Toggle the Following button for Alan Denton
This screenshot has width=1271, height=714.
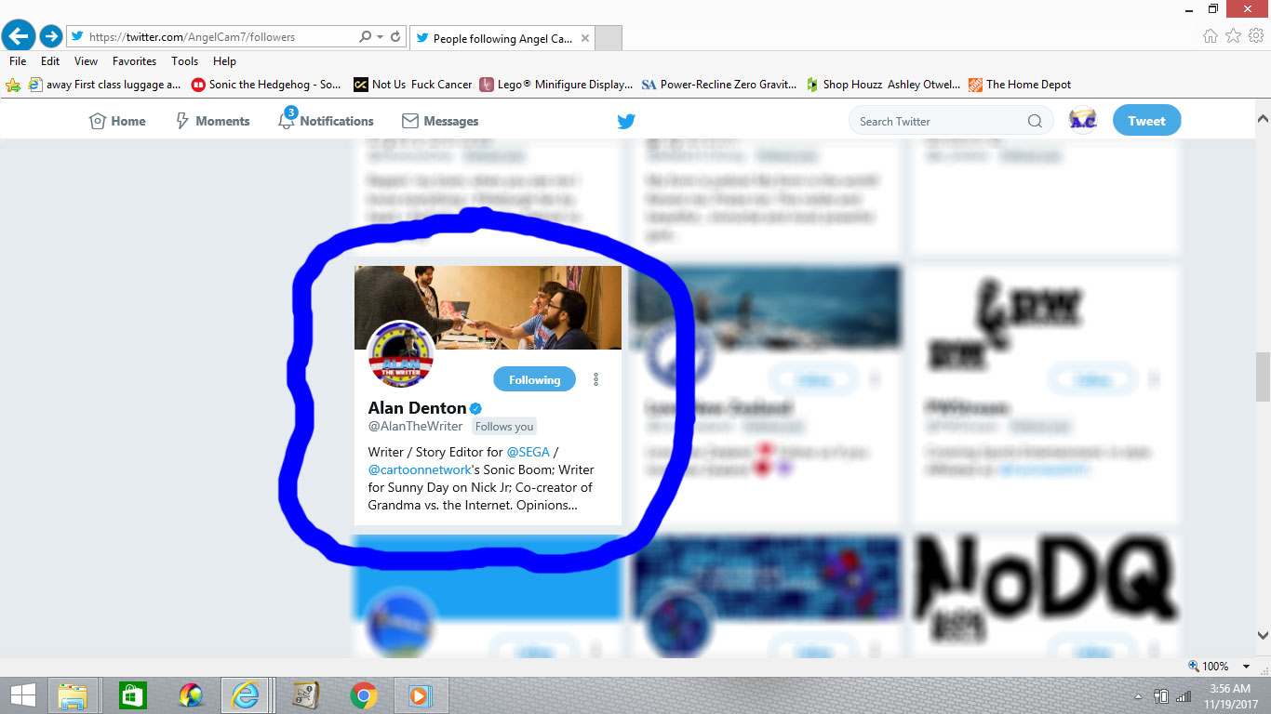pos(534,379)
